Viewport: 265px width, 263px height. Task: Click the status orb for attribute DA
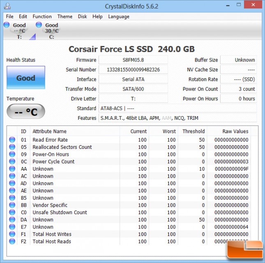(x=12, y=220)
